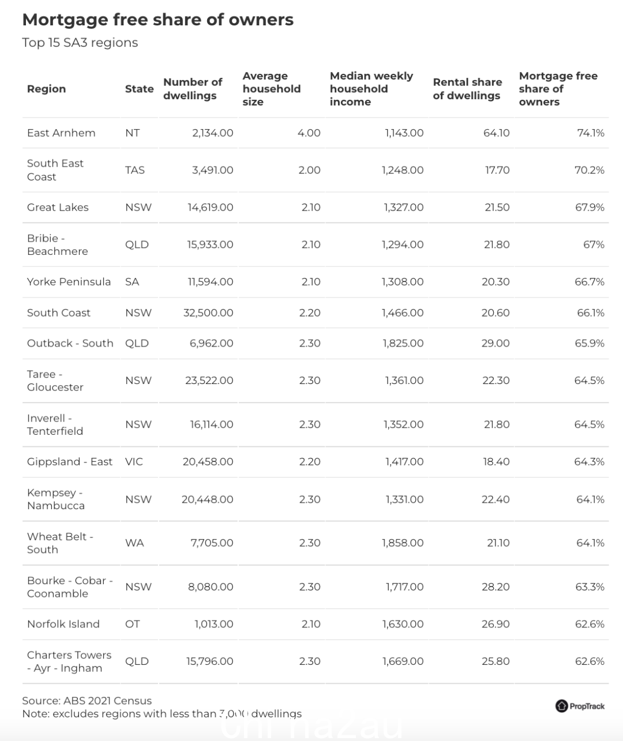Click the Mortgage free share of owners title
The width and height of the screenshot is (623, 741).
point(158,20)
